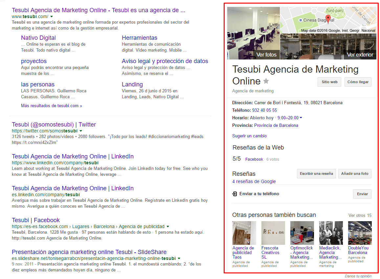
Task: Open Presentación agencia marketing online SlideShare result
Action: point(89,252)
